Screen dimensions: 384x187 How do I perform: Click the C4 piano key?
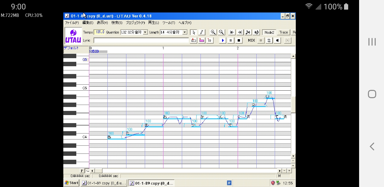tap(76, 137)
